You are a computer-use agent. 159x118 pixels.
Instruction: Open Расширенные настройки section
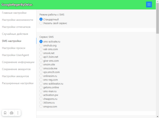18,83
